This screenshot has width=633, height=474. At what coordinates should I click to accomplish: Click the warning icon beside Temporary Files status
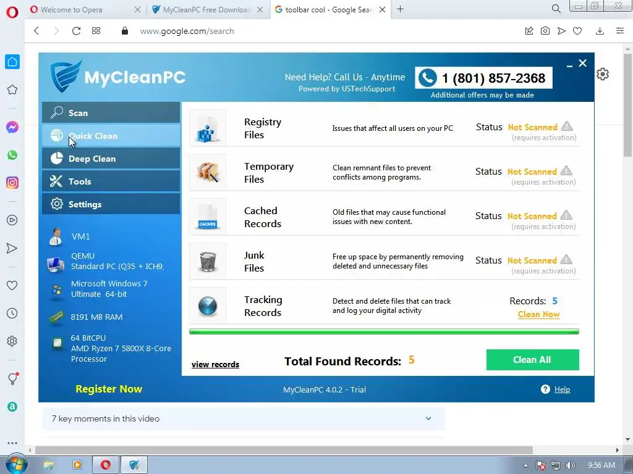click(x=566, y=170)
